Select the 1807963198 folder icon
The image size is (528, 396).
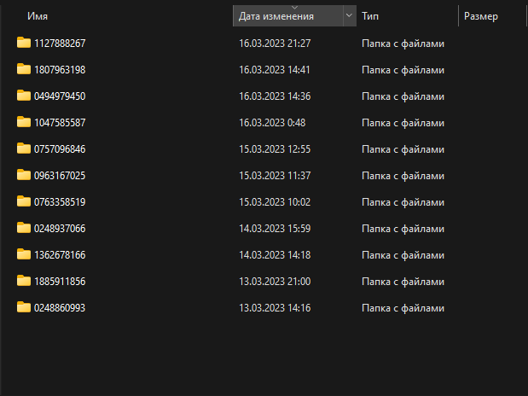click(x=24, y=69)
